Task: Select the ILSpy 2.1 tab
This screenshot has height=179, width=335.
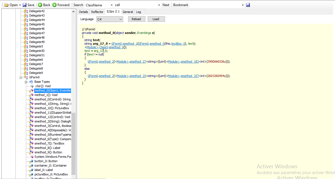Action: (113, 12)
